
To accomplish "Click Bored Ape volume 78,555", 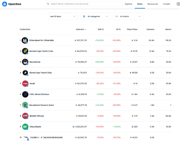I will coord(84,73).
